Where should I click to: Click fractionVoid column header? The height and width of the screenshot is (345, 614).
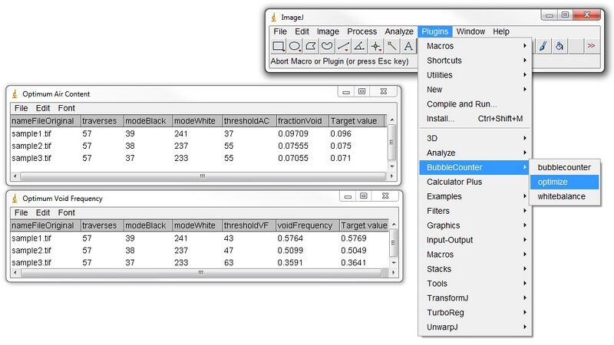(x=302, y=121)
